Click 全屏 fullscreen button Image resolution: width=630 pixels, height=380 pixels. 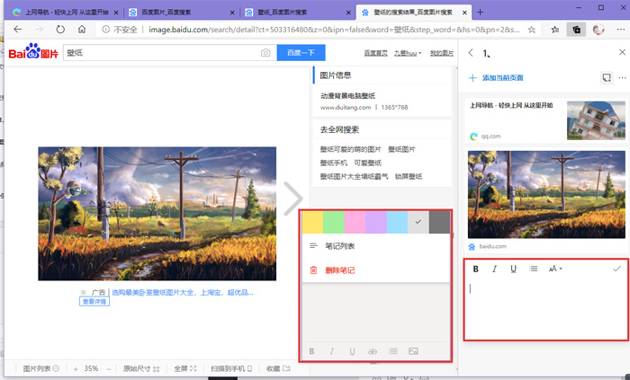coord(184,368)
